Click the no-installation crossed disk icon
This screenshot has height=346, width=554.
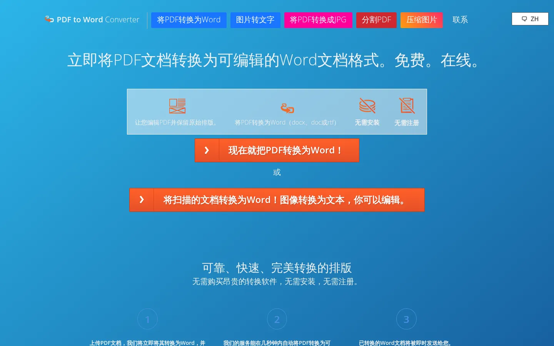(367, 105)
